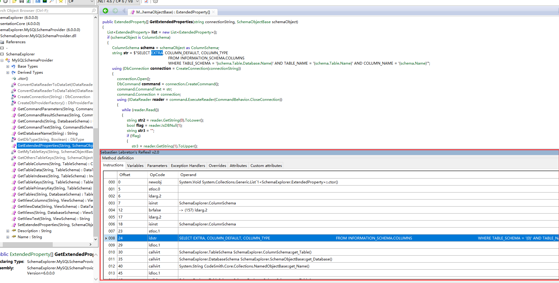Follow the DbCommand type link in code
559x283 pixels.
(x=129, y=84)
